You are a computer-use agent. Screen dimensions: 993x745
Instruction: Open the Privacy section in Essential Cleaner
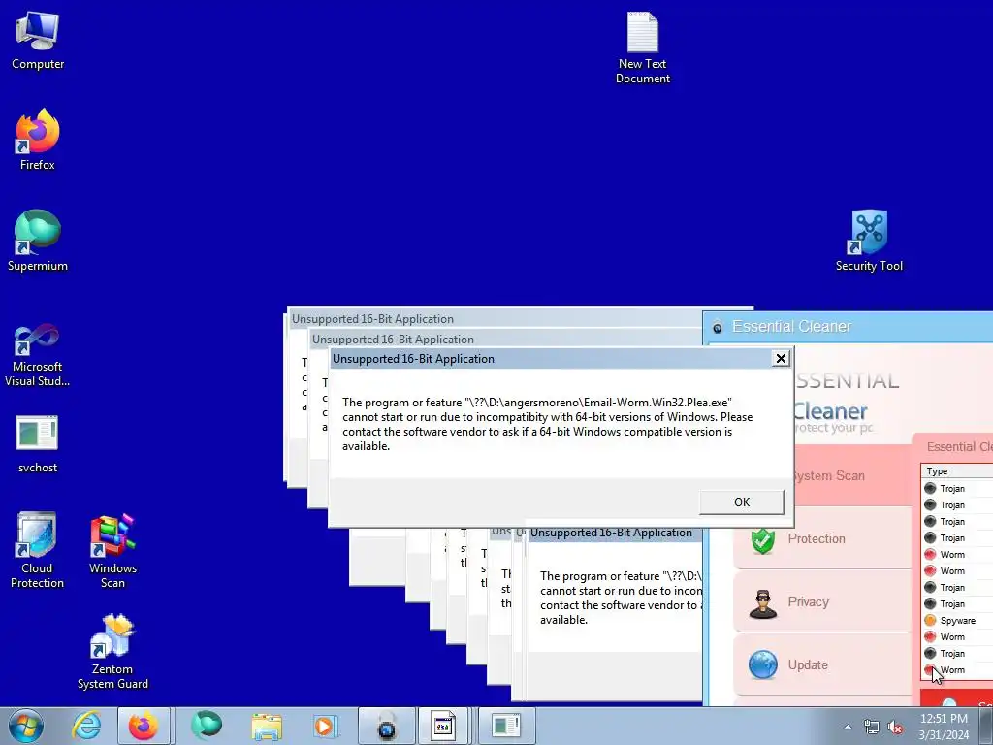(x=822, y=602)
